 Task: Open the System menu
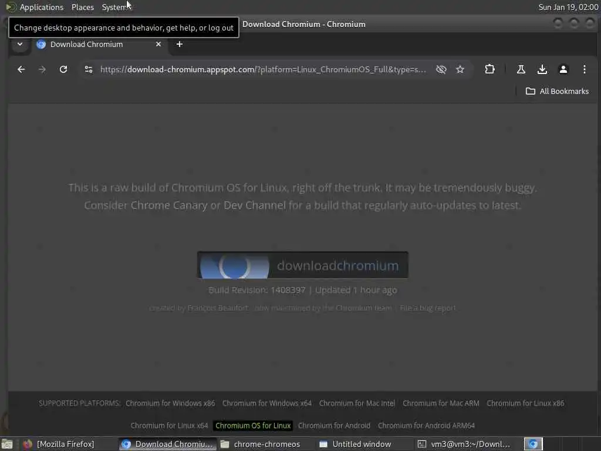[x=114, y=7]
